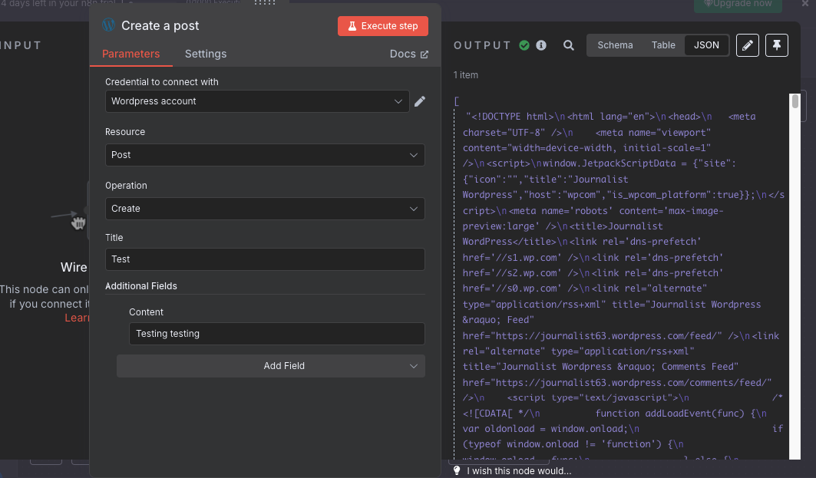Click the green output success checkmark
Screen dimensions: 816x478
point(524,45)
